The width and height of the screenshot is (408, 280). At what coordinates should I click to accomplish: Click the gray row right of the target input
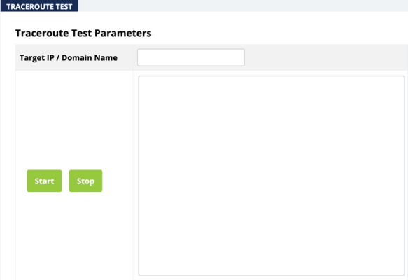(x=326, y=57)
